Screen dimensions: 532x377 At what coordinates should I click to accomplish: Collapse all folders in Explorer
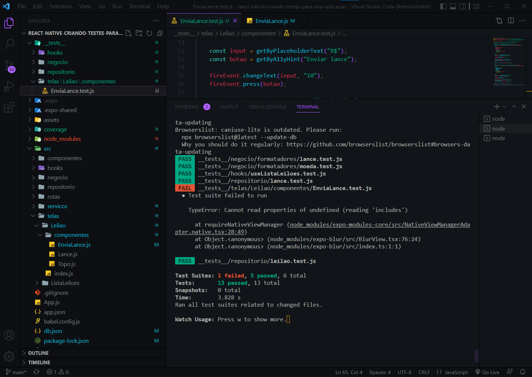159,33
